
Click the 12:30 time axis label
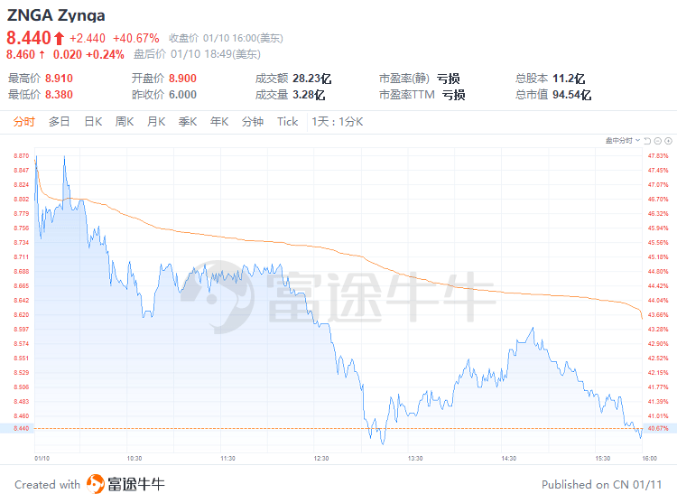point(321,458)
